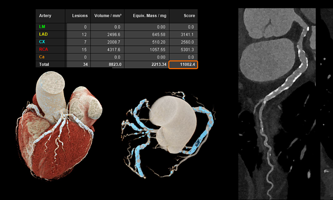Click the CX volume value 2008.7
This screenshot has height=200, width=333.
(x=114, y=42)
